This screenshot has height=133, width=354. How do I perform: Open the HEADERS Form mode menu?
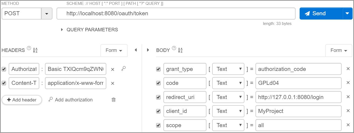(x=114, y=50)
